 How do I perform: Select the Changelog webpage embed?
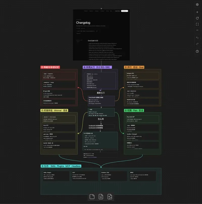pyautogui.click(x=101, y=35)
